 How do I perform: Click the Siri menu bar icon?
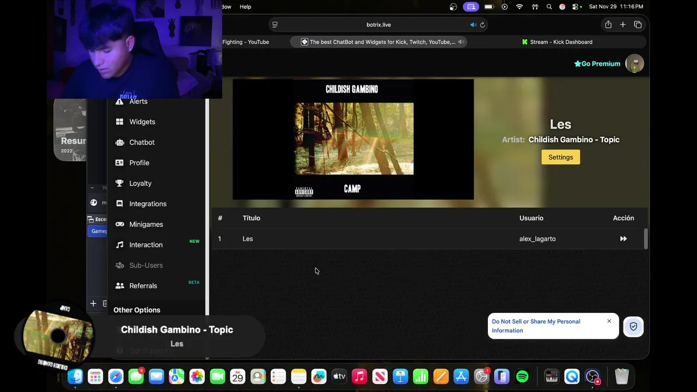(563, 7)
